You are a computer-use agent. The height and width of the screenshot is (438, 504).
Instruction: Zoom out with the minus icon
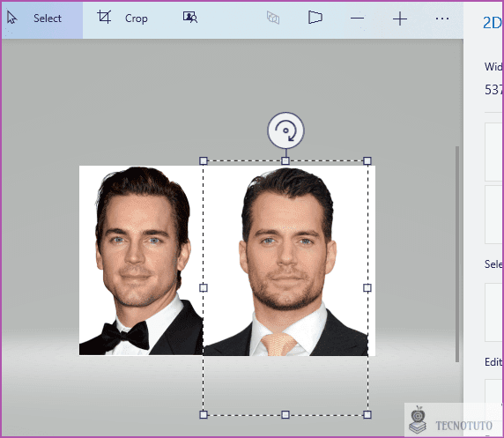coord(357,19)
